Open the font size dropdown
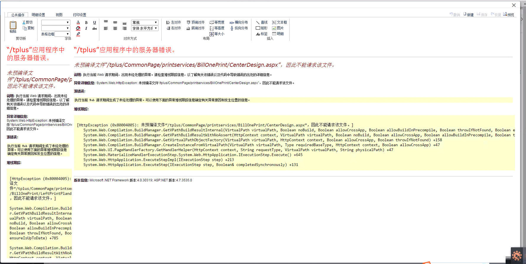 (56, 28)
